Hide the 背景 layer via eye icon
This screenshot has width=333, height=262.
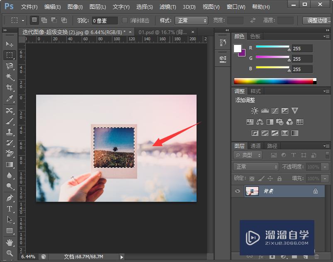click(x=238, y=191)
